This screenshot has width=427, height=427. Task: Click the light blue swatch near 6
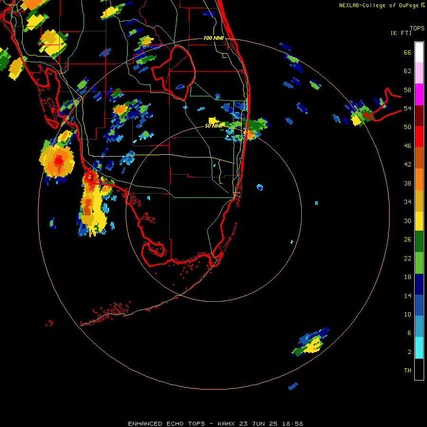[x=419, y=326]
